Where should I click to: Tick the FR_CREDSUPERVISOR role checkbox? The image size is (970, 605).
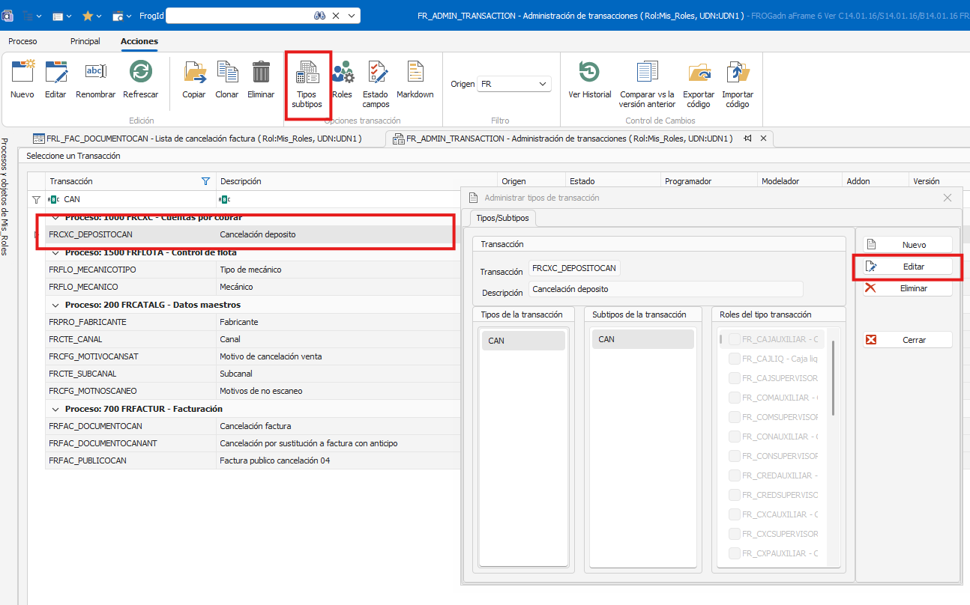coord(735,495)
